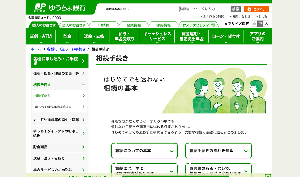Image resolution: width=300 pixels, height=177 pixels.
Task: Click the arrow icon on 各種お申し込み・お手続き
Action: click(x=83, y=61)
